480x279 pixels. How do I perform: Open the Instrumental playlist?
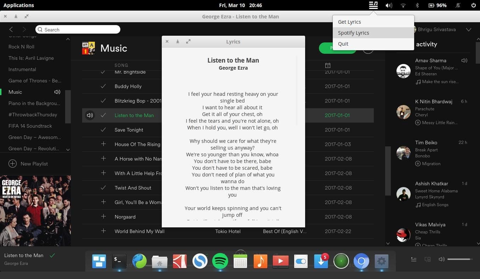tap(22, 69)
